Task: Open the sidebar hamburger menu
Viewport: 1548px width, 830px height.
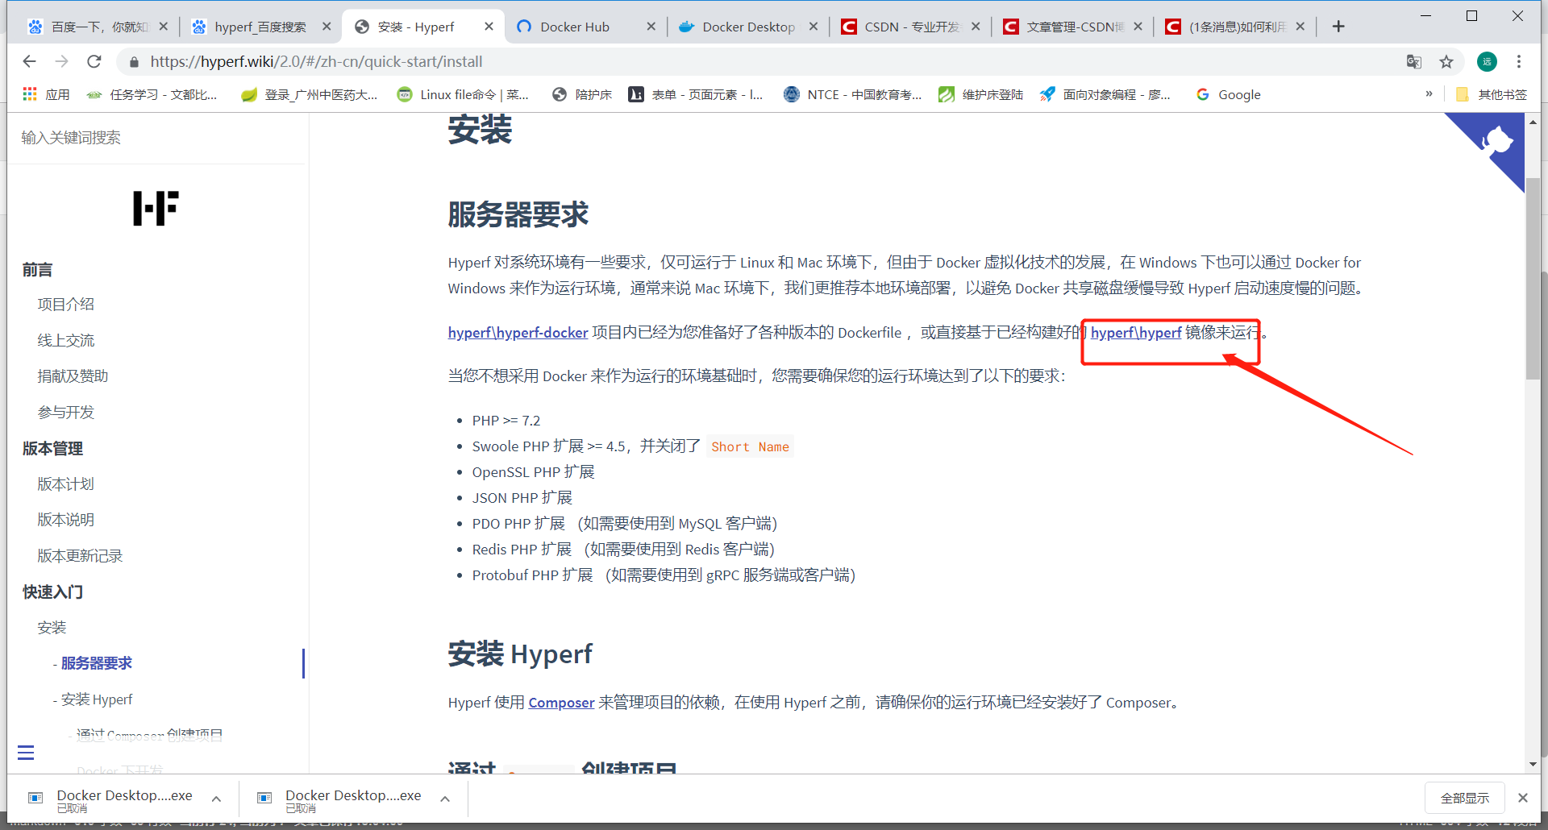Action: [25, 752]
